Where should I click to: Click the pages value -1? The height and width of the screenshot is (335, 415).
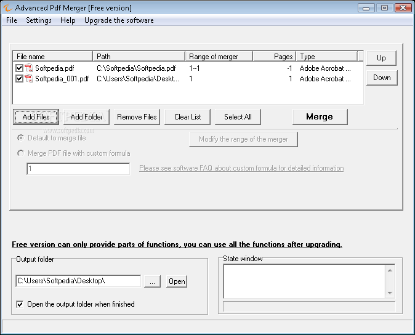[x=289, y=68]
